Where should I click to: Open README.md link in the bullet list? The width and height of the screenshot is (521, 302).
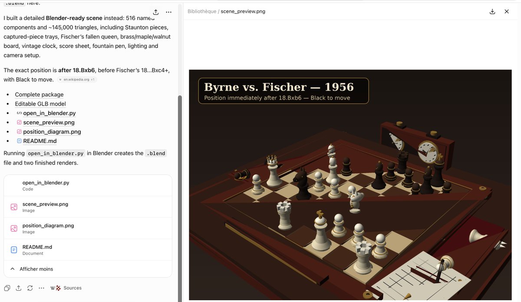click(x=40, y=141)
